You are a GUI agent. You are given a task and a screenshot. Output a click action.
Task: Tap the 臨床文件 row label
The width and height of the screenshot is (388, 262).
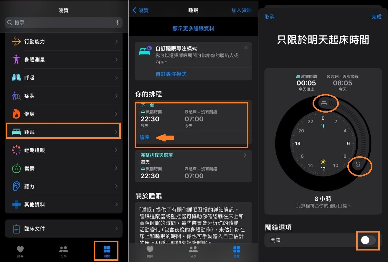[34, 229]
